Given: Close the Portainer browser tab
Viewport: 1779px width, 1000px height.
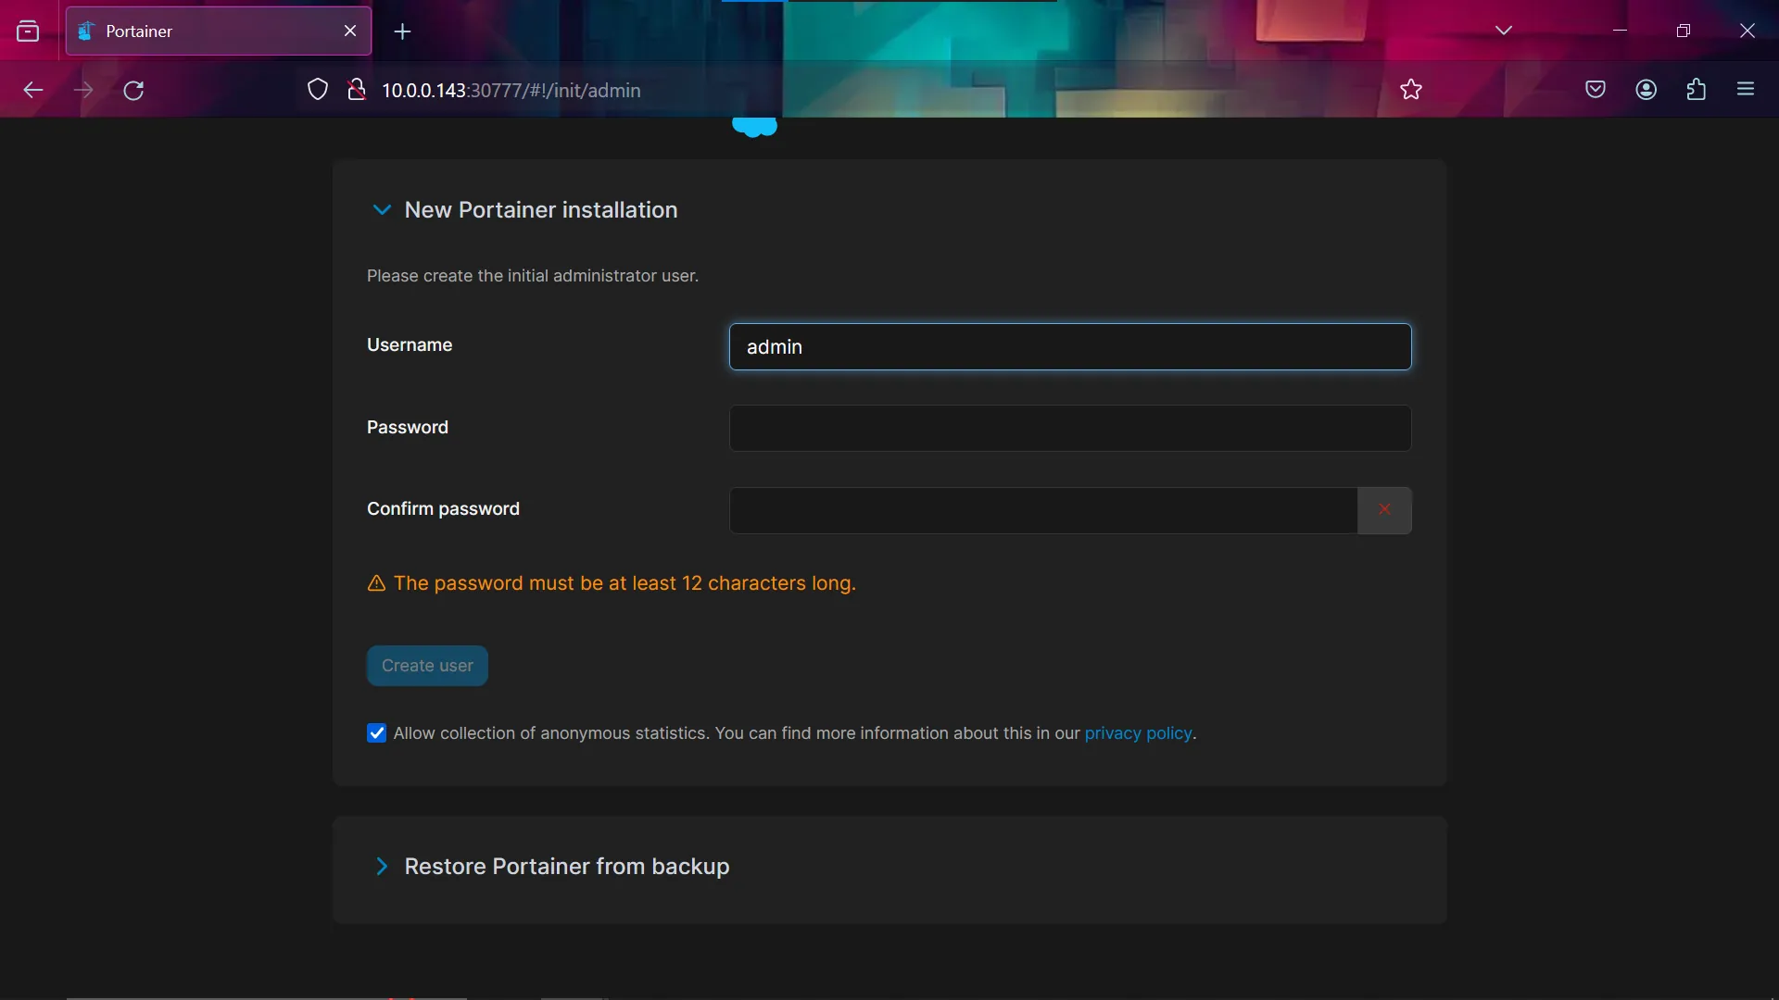Looking at the screenshot, I should click(350, 31).
